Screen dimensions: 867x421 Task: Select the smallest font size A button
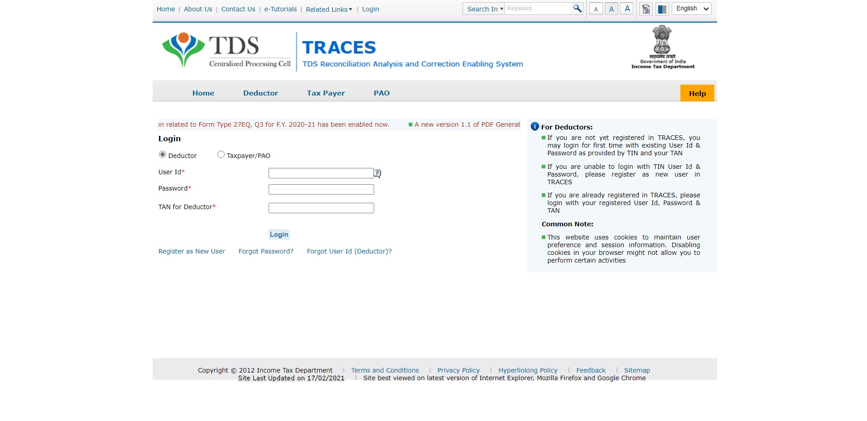(596, 9)
